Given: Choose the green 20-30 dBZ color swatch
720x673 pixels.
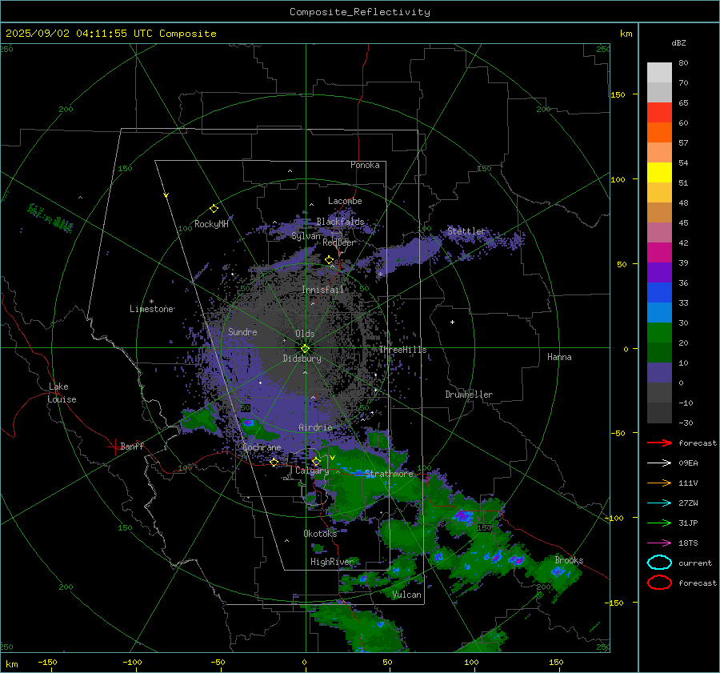Looking at the screenshot, I should pos(659,333).
